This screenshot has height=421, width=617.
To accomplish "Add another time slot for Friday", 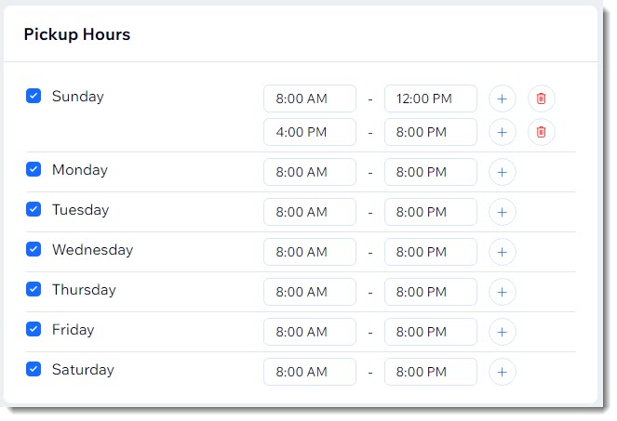I will 503,332.
